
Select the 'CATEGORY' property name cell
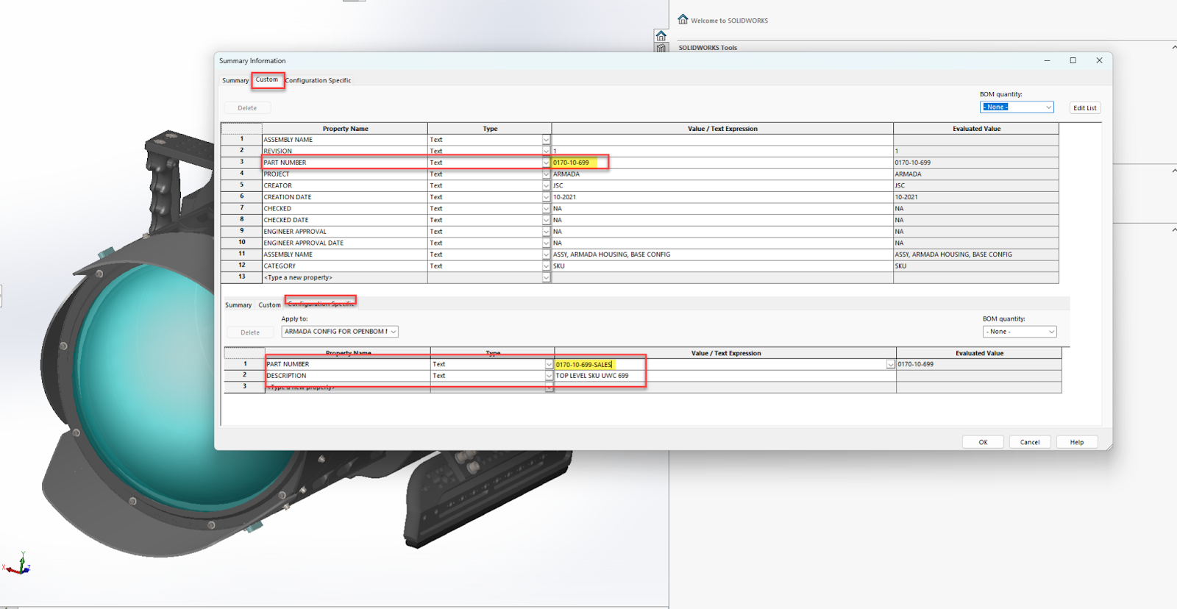(x=345, y=266)
